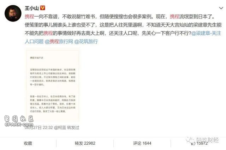Click the 06月27日 22:32 timestamp
226x150 pixels.
[39, 127]
